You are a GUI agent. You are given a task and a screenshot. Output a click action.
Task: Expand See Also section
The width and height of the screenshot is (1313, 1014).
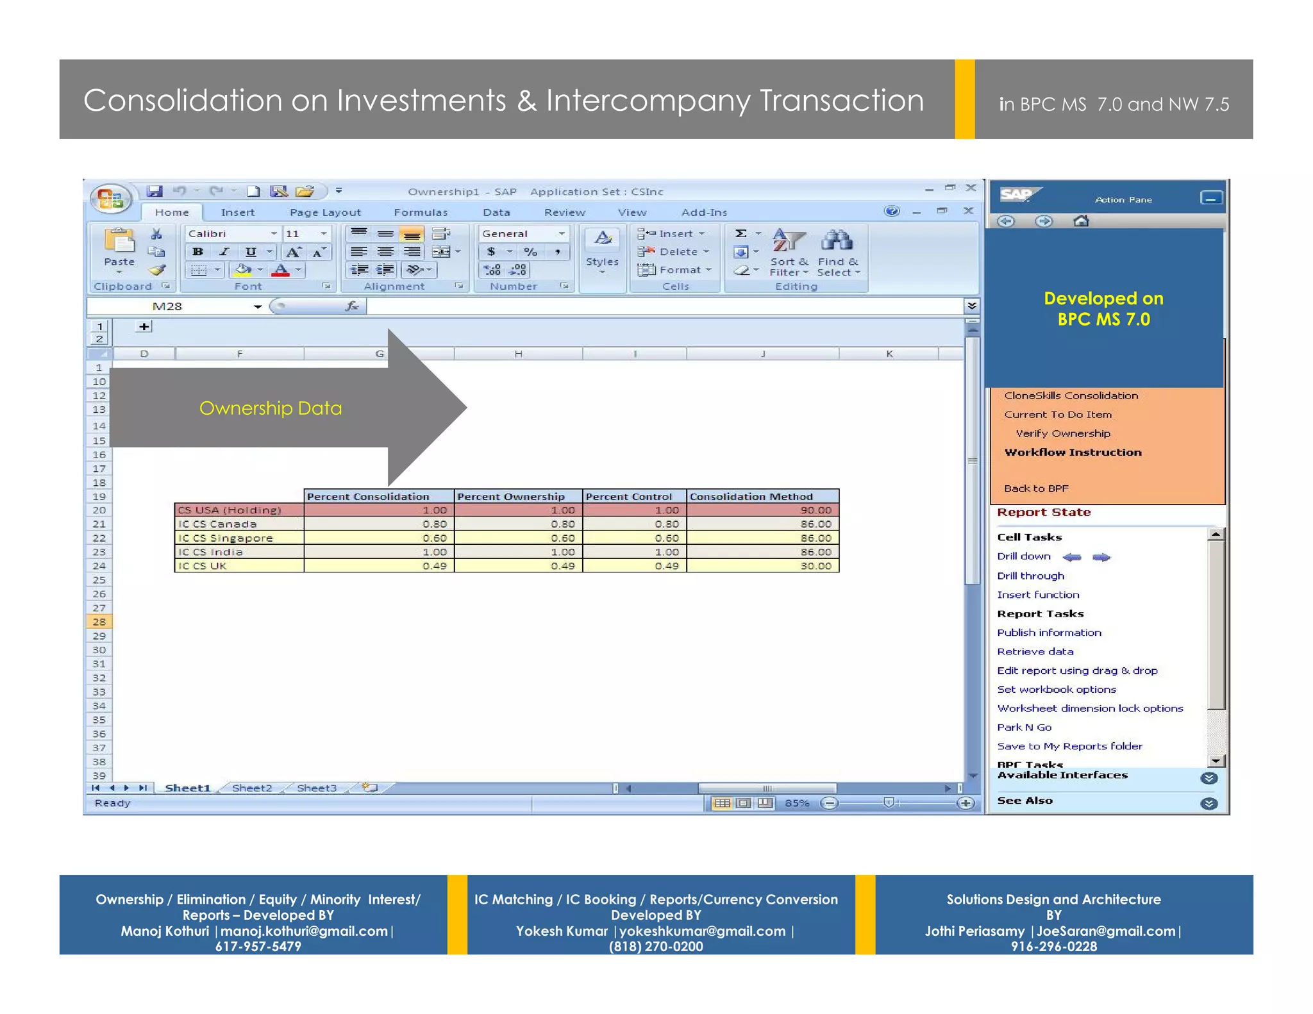1208,804
